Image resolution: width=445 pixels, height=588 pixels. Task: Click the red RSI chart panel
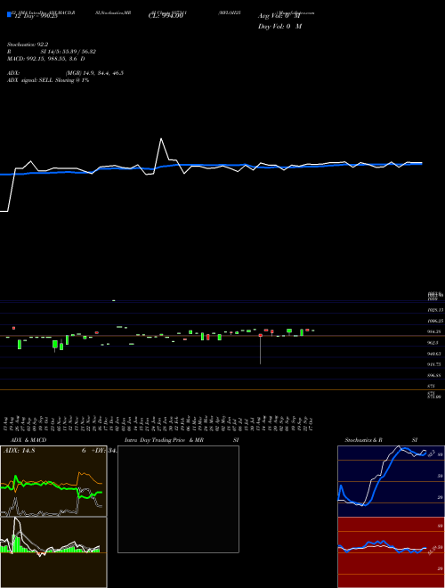[391, 552]
